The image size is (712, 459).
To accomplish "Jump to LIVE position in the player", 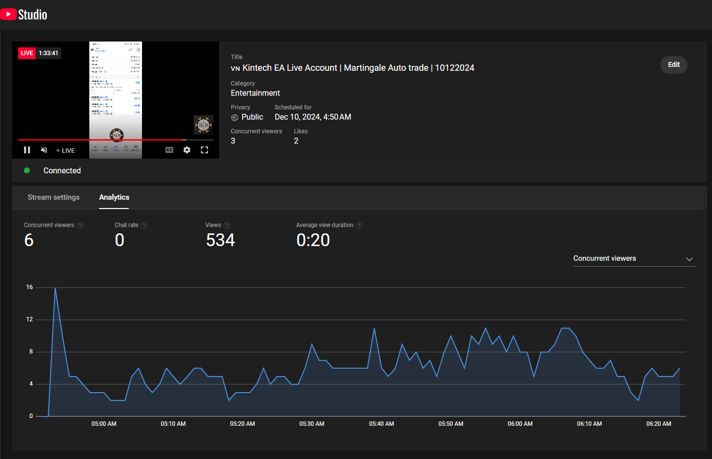I will point(66,150).
